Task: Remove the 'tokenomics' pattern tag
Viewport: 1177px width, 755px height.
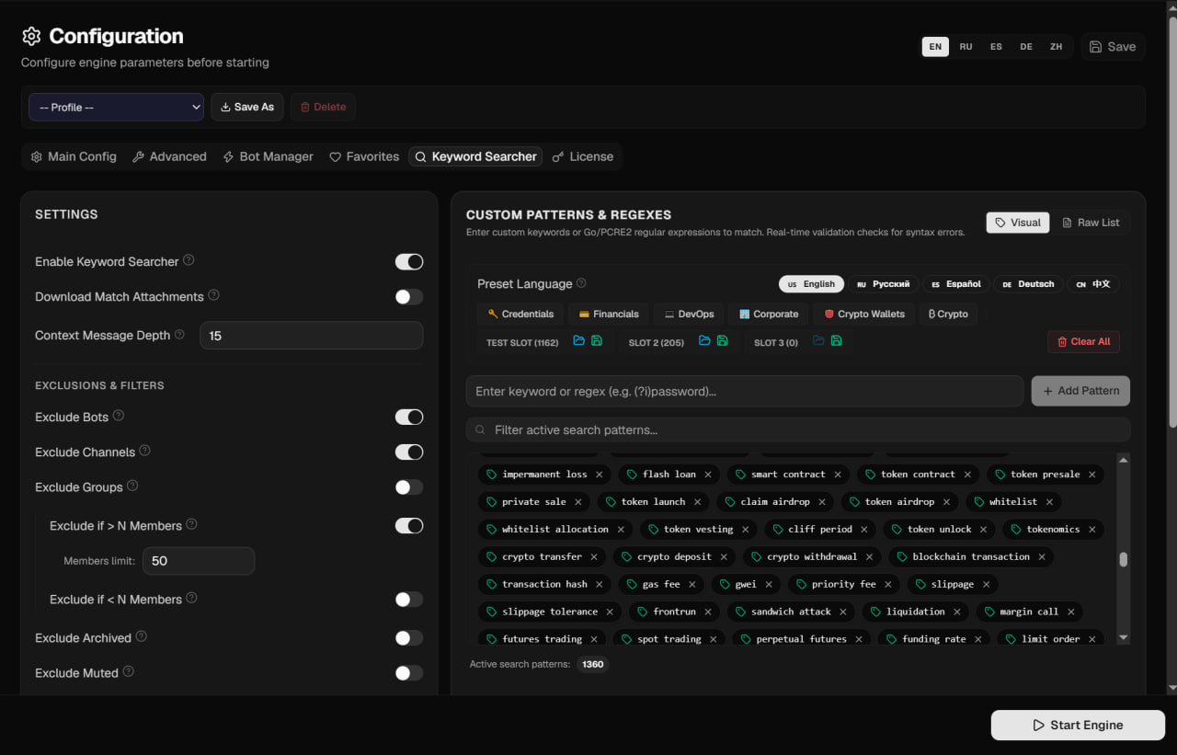Action: pyautogui.click(x=1092, y=530)
